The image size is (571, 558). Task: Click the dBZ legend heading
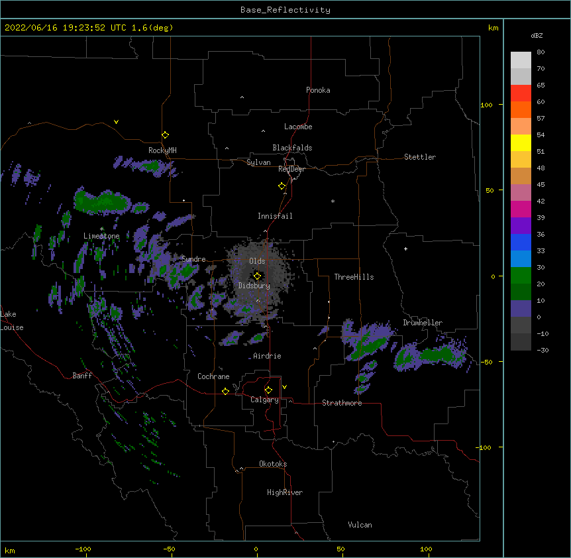pyautogui.click(x=537, y=35)
